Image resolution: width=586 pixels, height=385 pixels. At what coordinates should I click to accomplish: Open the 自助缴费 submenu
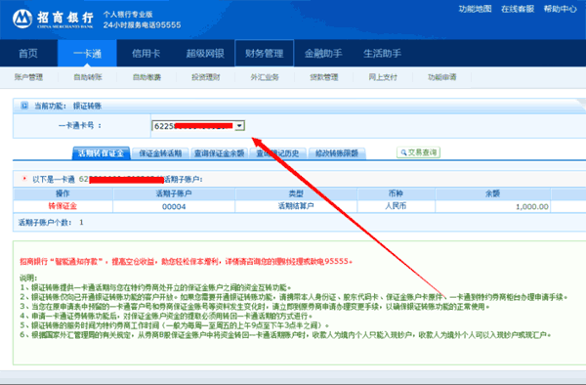tap(146, 77)
